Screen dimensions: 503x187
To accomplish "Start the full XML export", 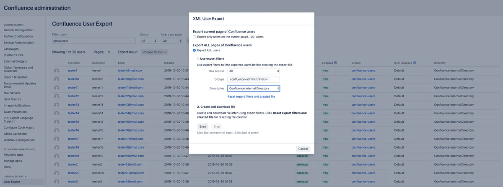I will pos(203,126).
